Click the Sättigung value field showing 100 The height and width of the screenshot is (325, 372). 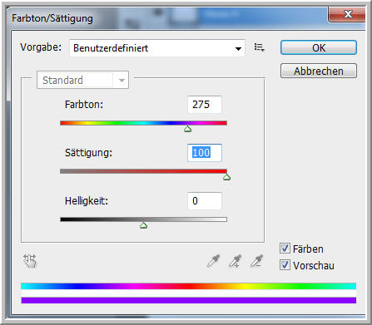pyautogui.click(x=205, y=153)
